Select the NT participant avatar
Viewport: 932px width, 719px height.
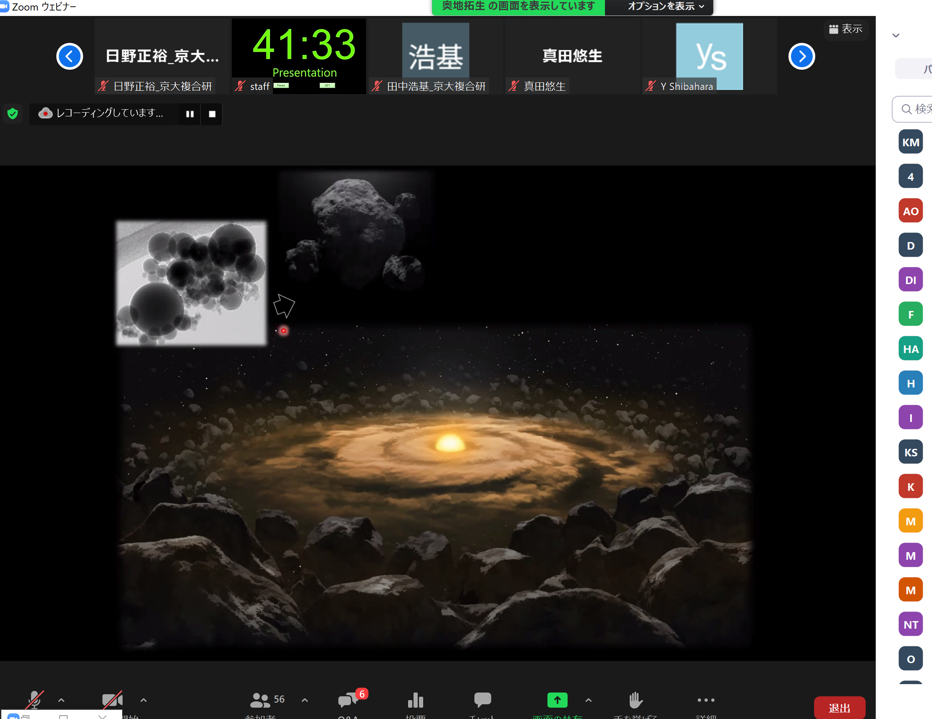point(911,624)
